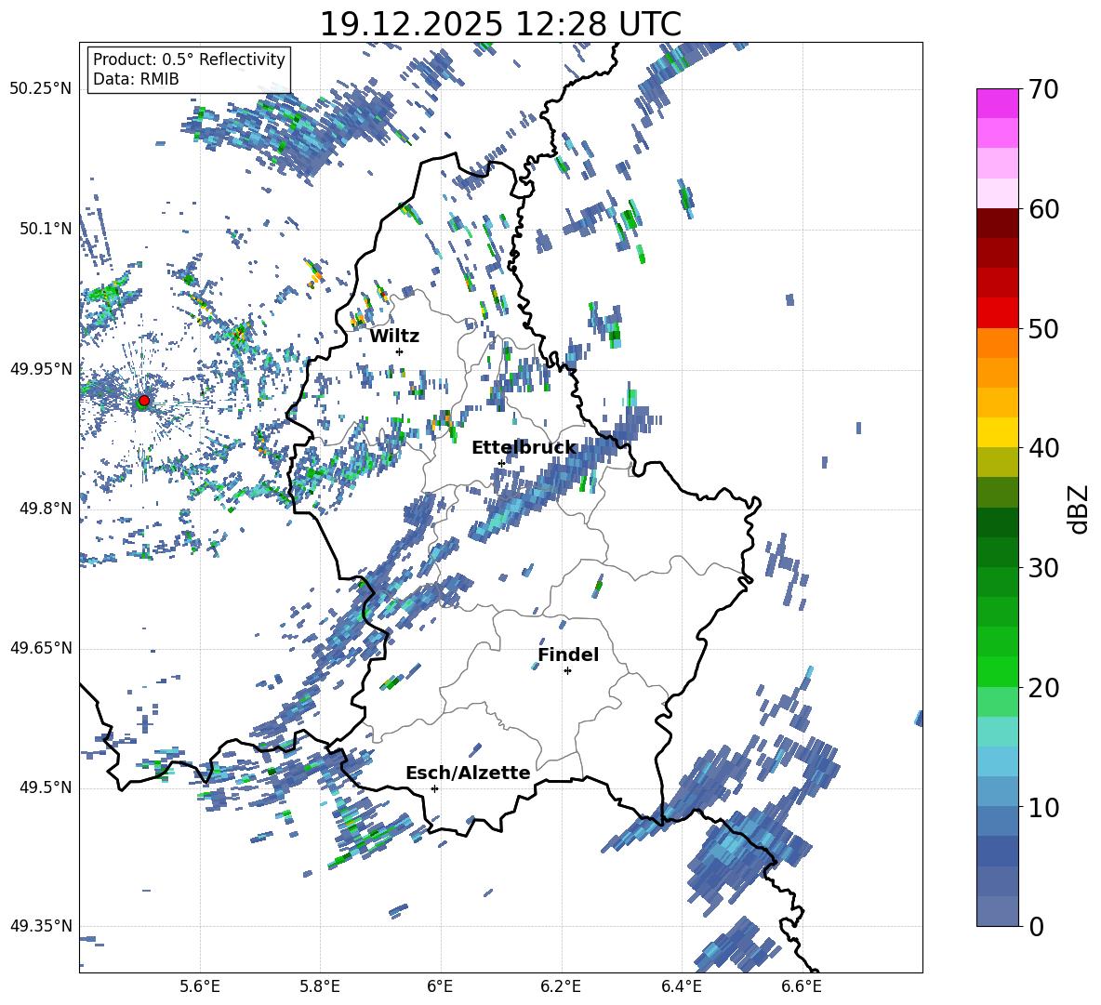Click the magenta top colorbar swatch
Image resolution: width=1101 pixels, height=1005 pixels.
pyautogui.click(x=997, y=104)
